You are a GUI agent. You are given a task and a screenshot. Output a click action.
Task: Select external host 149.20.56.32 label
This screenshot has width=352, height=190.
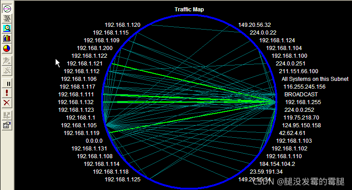[x=254, y=25]
